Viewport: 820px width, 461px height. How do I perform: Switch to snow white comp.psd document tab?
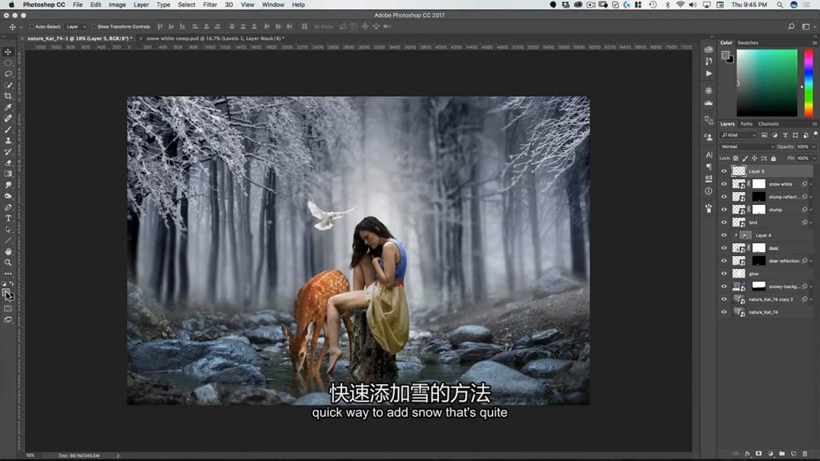click(215, 38)
